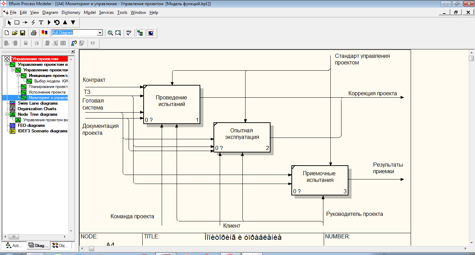Save the current model
The height and width of the screenshot is (255, 475).
pyautogui.click(x=23, y=33)
